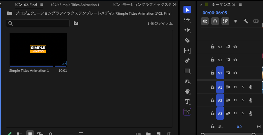Select the Simple Titles Animation 1 thumbnail
The height and width of the screenshot is (135, 263).
click(x=38, y=50)
